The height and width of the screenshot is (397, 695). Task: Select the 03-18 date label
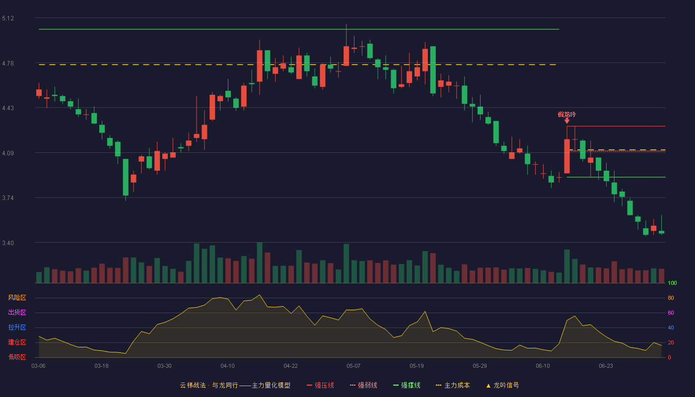pos(101,366)
